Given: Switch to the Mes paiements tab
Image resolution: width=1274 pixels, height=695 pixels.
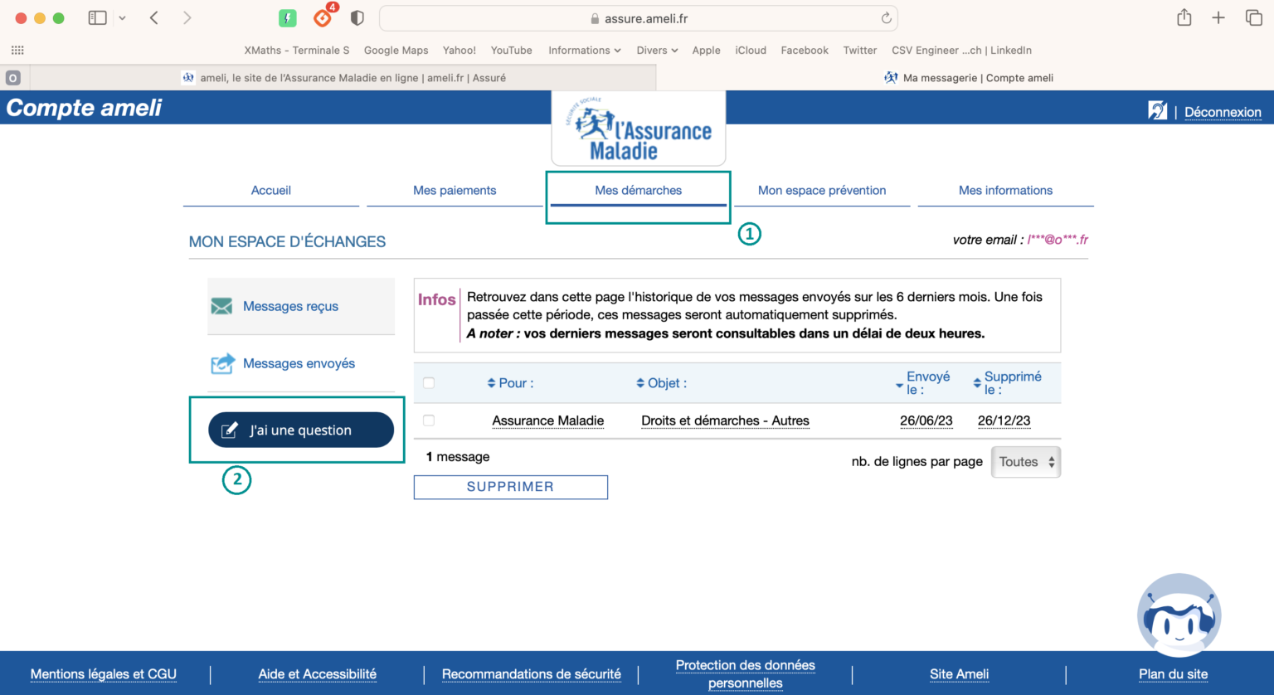Looking at the screenshot, I should point(455,190).
